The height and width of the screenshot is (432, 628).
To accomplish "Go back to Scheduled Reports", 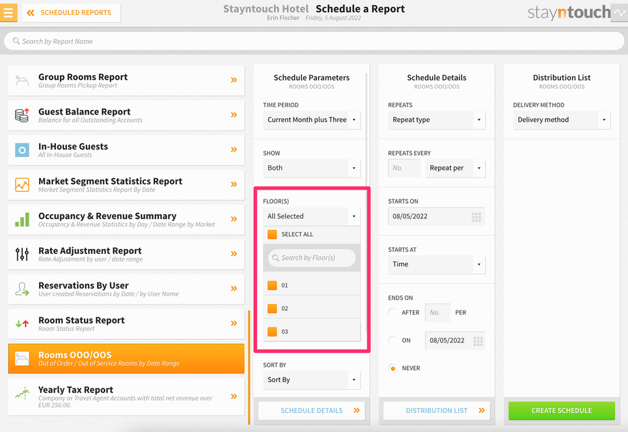I will pos(71,13).
